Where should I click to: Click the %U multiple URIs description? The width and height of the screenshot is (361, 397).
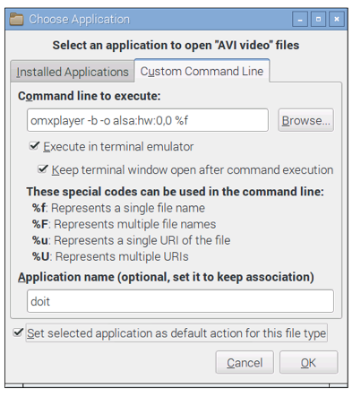(x=110, y=256)
